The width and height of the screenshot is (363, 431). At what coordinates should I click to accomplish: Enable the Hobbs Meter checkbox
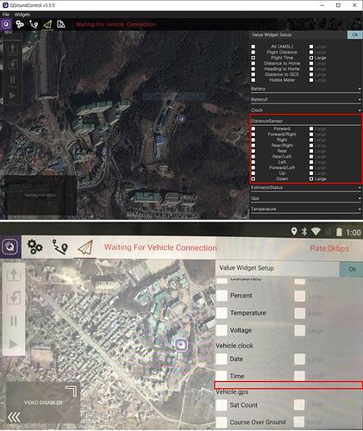tap(253, 80)
